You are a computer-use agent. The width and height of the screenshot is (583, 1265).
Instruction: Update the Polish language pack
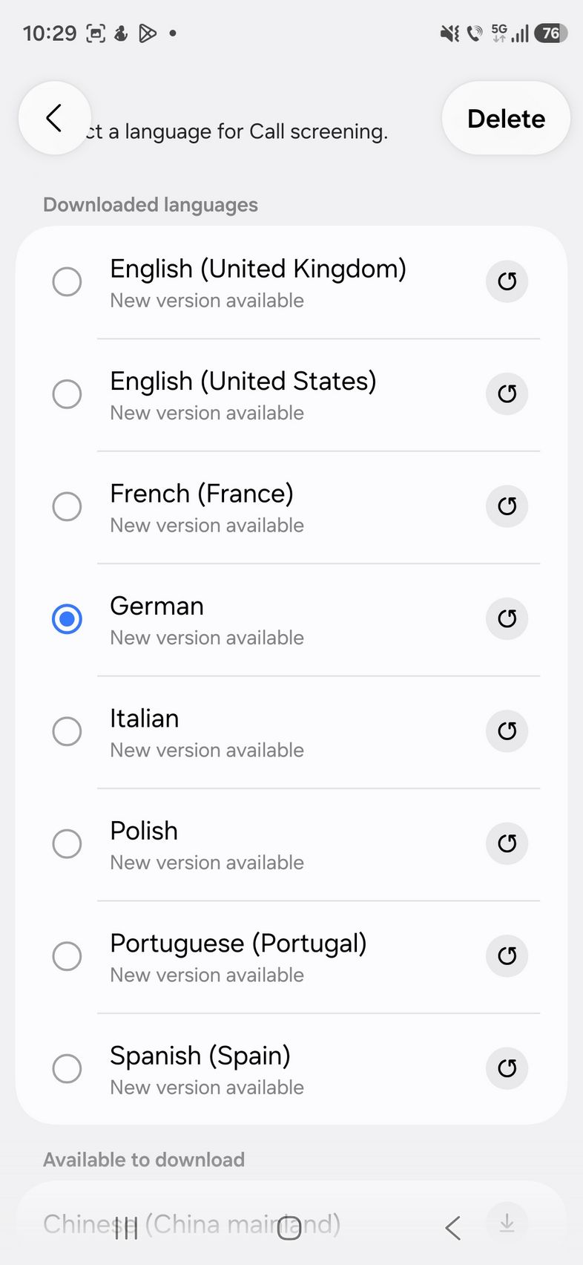click(507, 843)
